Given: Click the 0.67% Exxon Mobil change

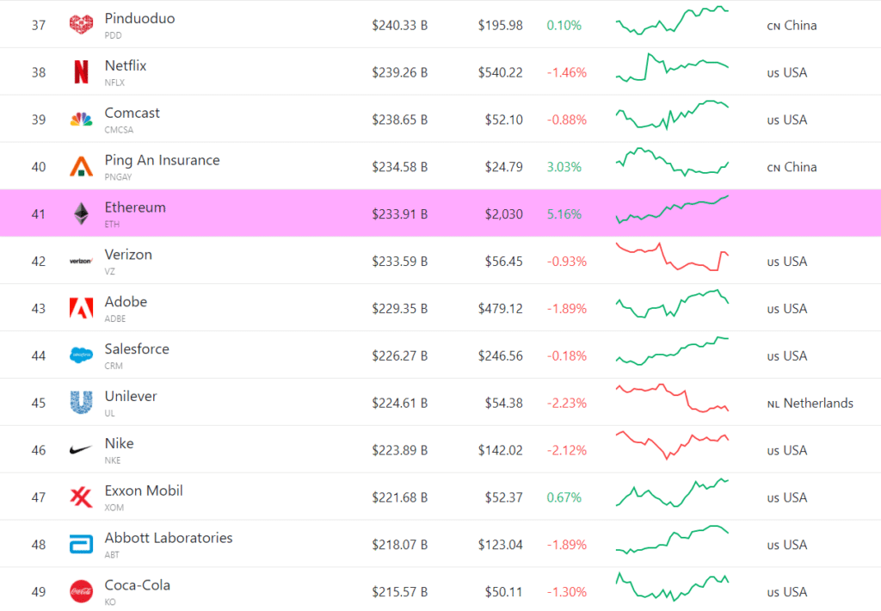Looking at the screenshot, I should [x=564, y=497].
